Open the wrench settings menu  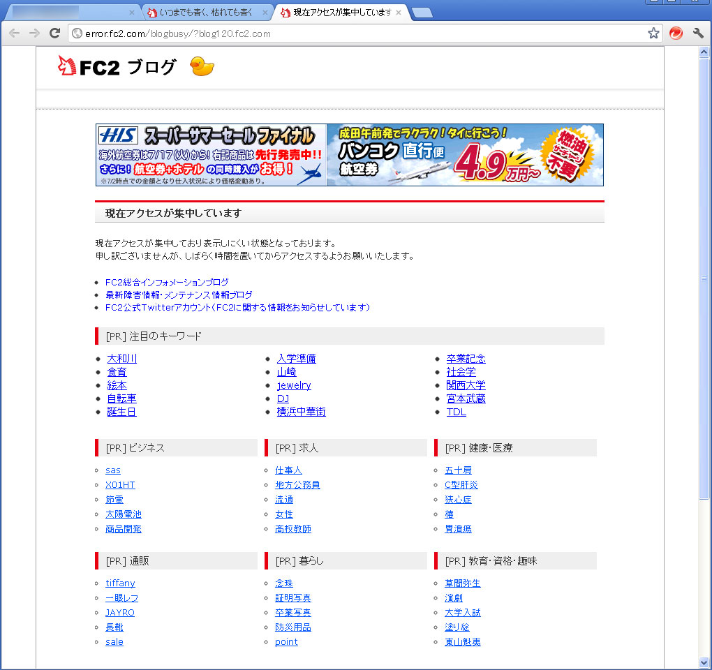click(x=697, y=33)
